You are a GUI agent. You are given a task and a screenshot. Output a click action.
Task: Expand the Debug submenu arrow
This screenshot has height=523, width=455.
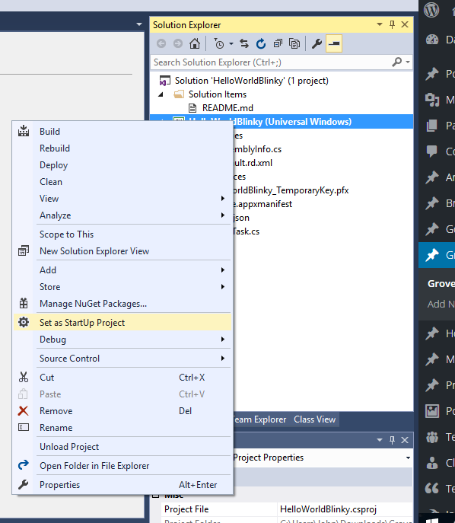pyautogui.click(x=223, y=340)
